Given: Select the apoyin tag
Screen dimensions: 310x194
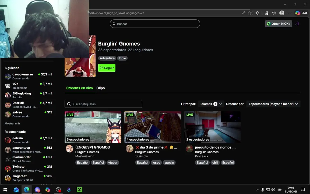Looking at the screenshot, I should pos(169,162).
